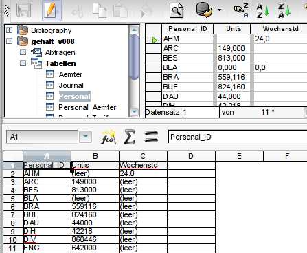The width and height of the screenshot is (307, 253).
Task: Click the Function equals icon
Action: tap(151, 137)
